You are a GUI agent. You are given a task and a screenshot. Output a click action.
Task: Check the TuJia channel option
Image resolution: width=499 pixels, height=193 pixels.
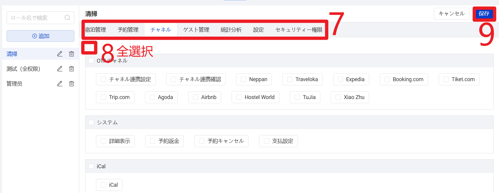click(297, 97)
